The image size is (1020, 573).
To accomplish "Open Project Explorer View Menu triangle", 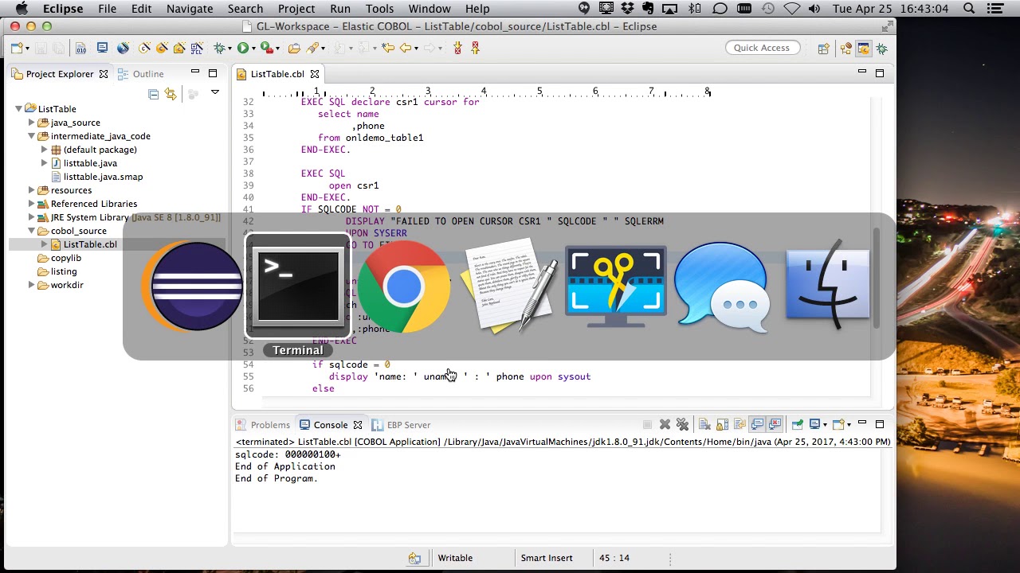I will [x=214, y=93].
